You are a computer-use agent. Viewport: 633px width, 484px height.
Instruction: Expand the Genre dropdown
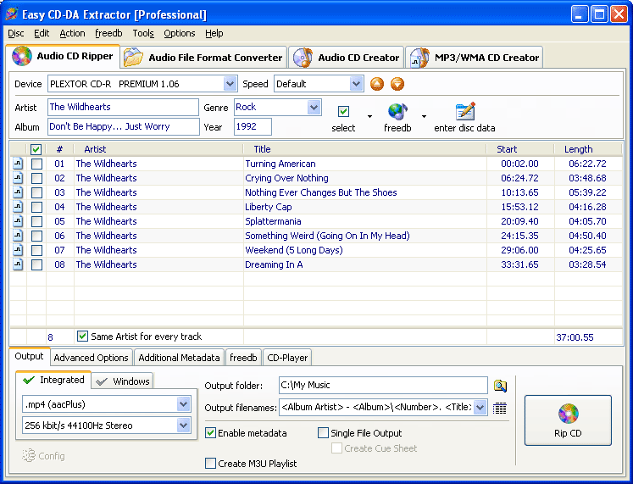(314, 107)
